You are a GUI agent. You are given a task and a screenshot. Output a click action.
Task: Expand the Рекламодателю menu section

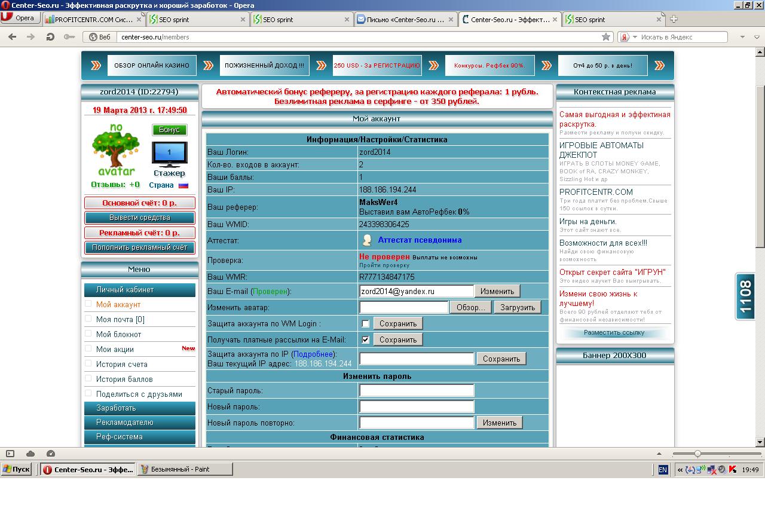(140, 423)
